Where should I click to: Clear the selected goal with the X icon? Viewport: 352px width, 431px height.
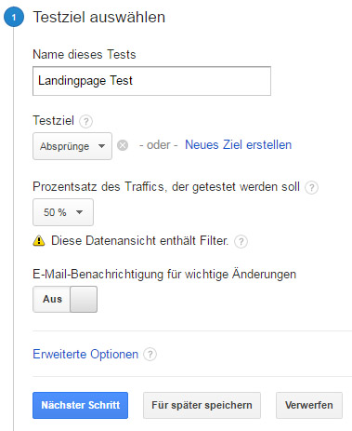point(123,145)
